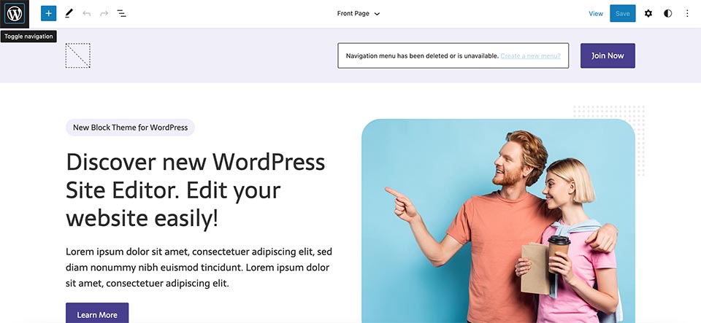Select the pencil Tools icon
The height and width of the screenshot is (323, 701).
pos(69,14)
